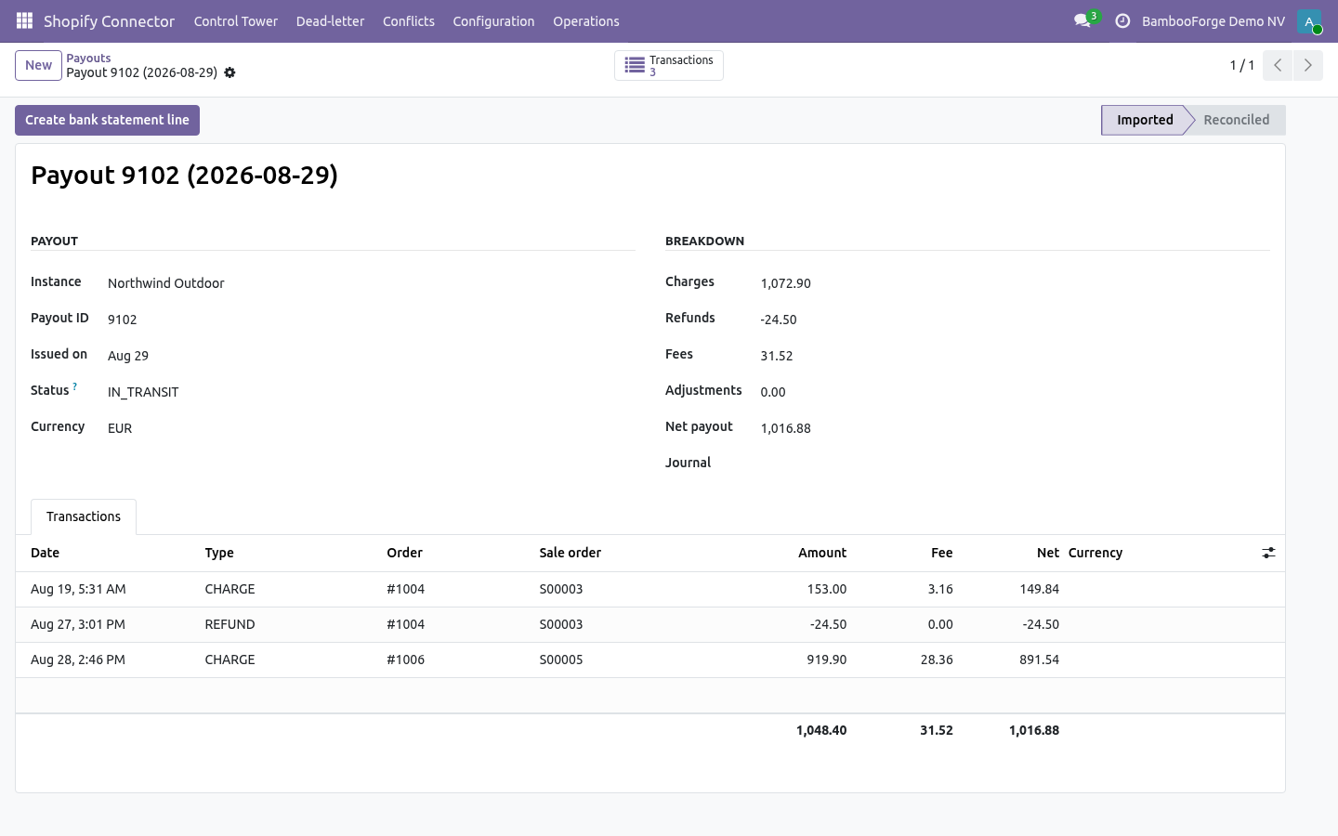
Task: Click the Payout ID value 9102
Action: 123,320
